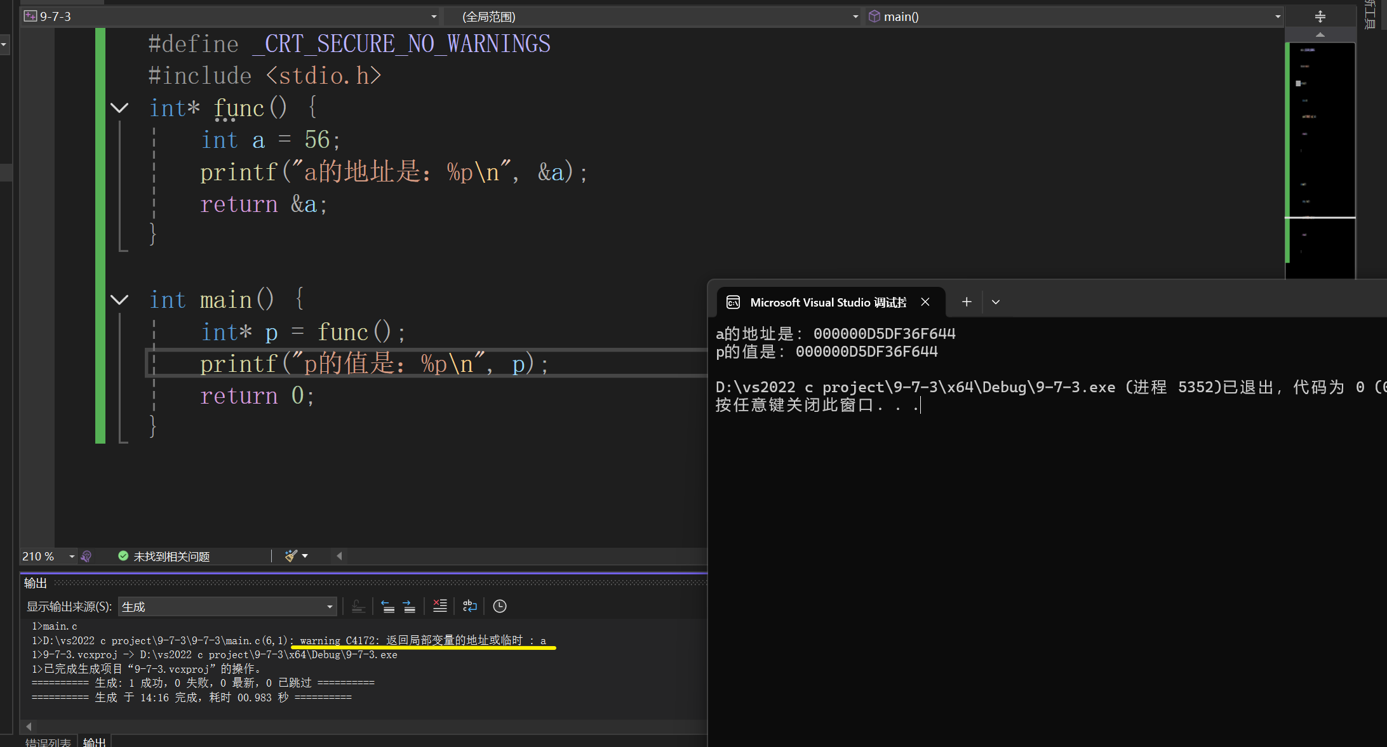Click the editor minimap scrollbar
Viewport: 1387px width, 747px height.
pos(1321,159)
